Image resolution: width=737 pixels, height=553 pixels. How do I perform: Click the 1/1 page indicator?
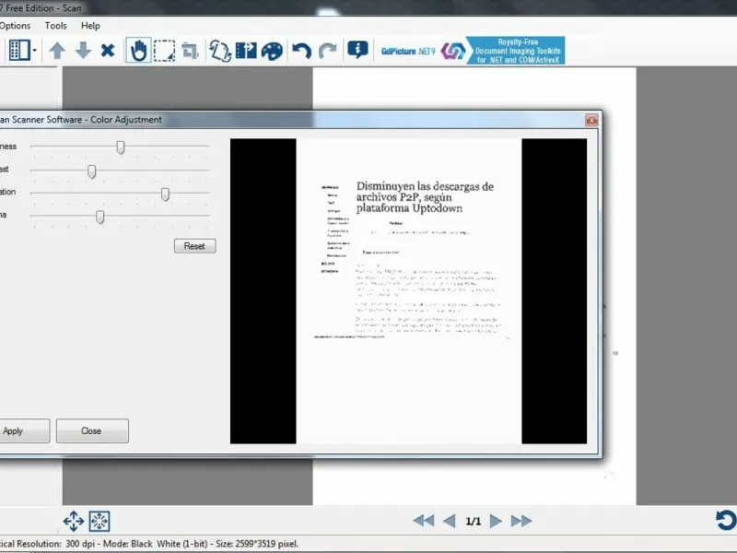[474, 521]
